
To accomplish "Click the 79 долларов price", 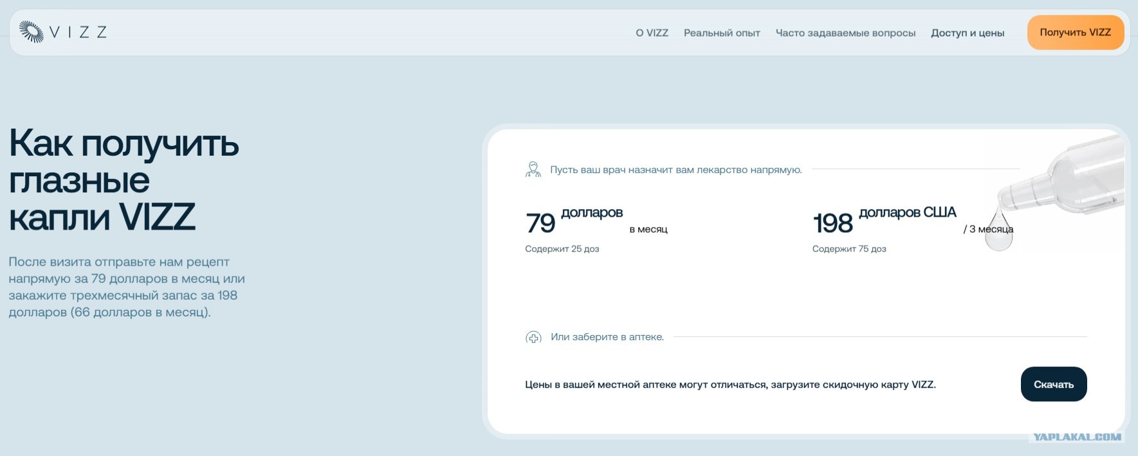I will [574, 221].
